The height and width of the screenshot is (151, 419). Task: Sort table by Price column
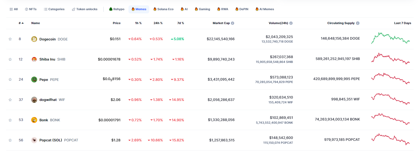point(117,23)
